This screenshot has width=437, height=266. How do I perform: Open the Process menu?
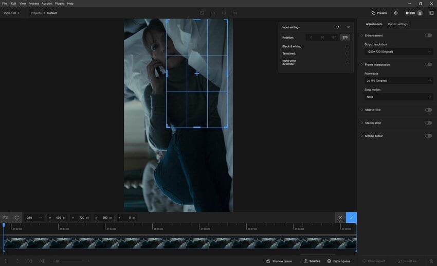pos(33,4)
